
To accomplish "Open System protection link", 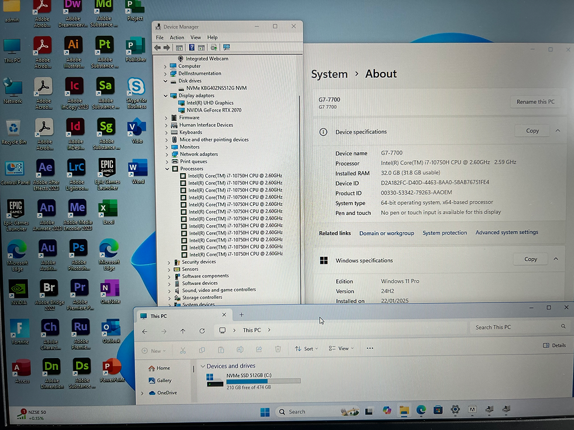I will tap(445, 233).
